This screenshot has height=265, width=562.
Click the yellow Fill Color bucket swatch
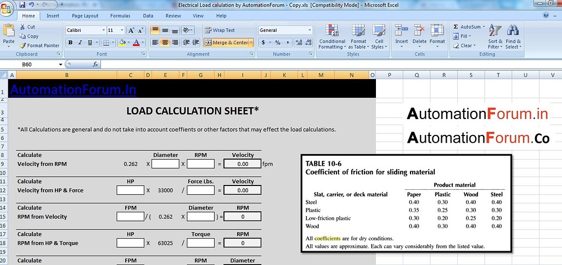(x=123, y=43)
